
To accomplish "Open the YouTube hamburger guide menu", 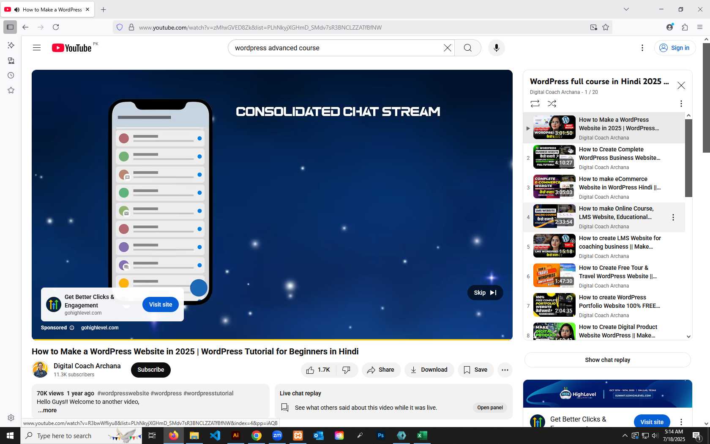I will 37,48.
